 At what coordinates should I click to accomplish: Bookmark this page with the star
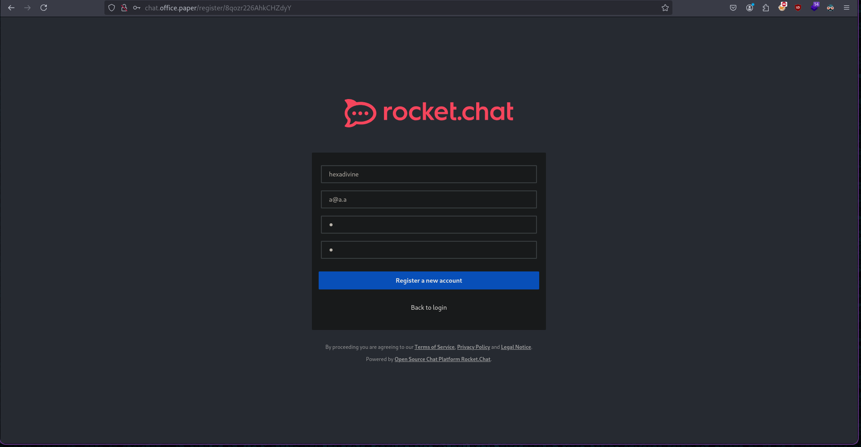coord(665,8)
